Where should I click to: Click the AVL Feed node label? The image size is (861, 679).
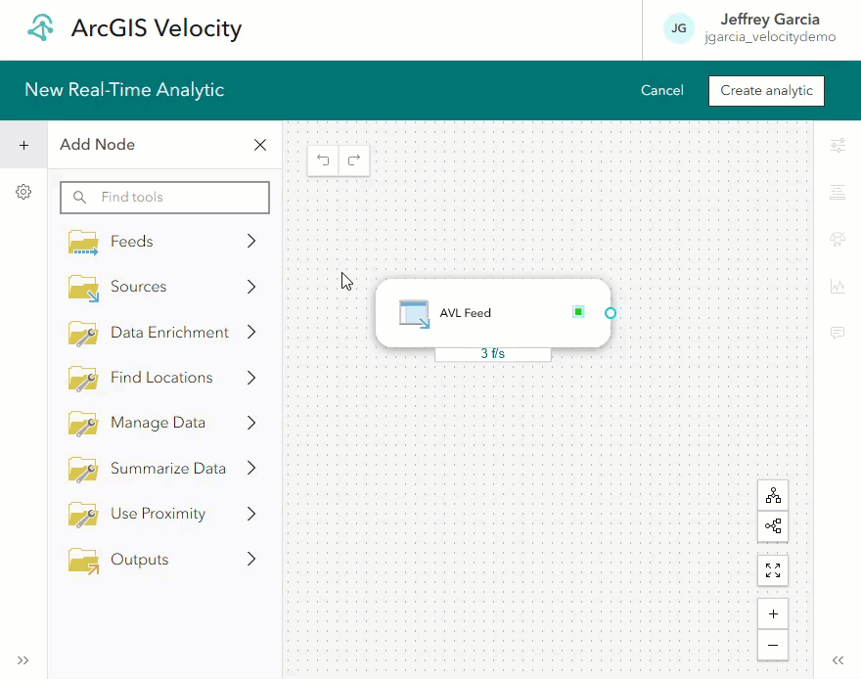(x=465, y=313)
